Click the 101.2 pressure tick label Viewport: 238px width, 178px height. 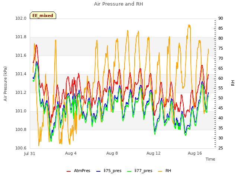pyautogui.click(x=21, y=92)
